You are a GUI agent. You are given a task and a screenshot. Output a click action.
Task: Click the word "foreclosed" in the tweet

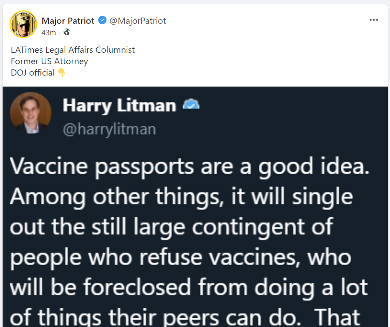click(137, 287)
